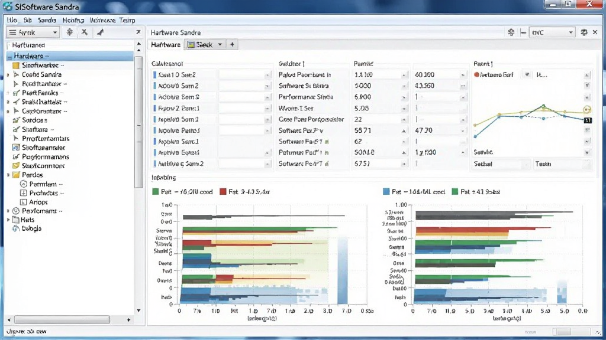Click the crossed-tools icon in the left panel toolbar
Screen dimensions: 606x340
pyautogui.click(x=84, y=32)
